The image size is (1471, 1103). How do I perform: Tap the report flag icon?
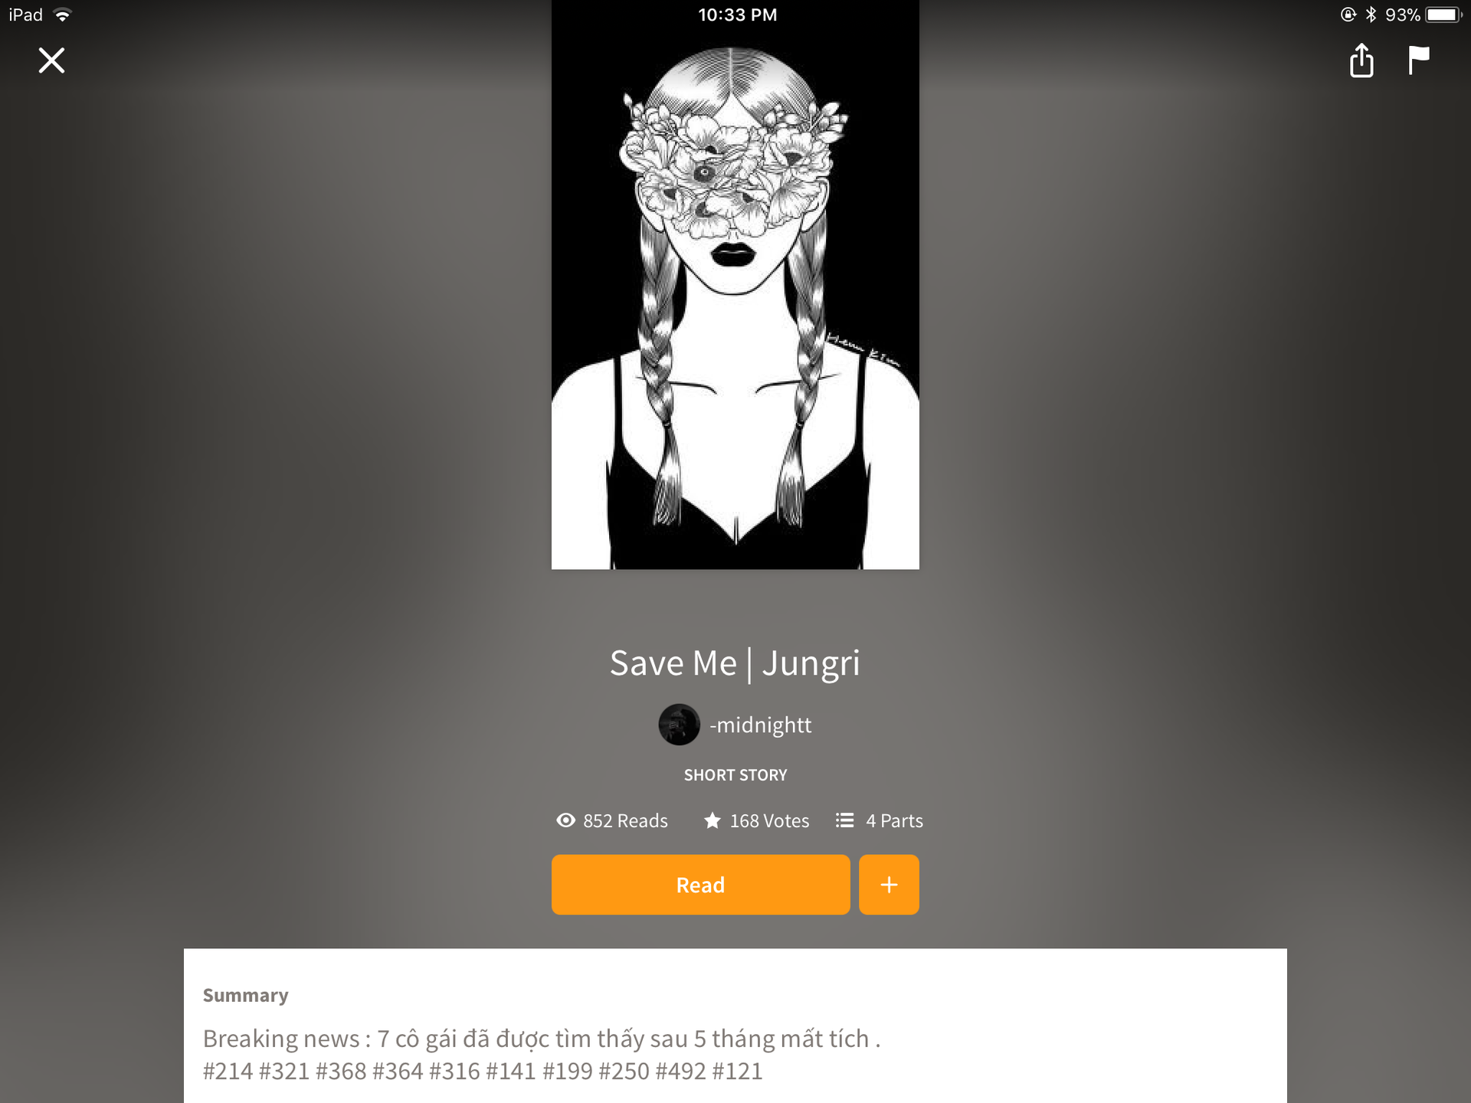1419,60
